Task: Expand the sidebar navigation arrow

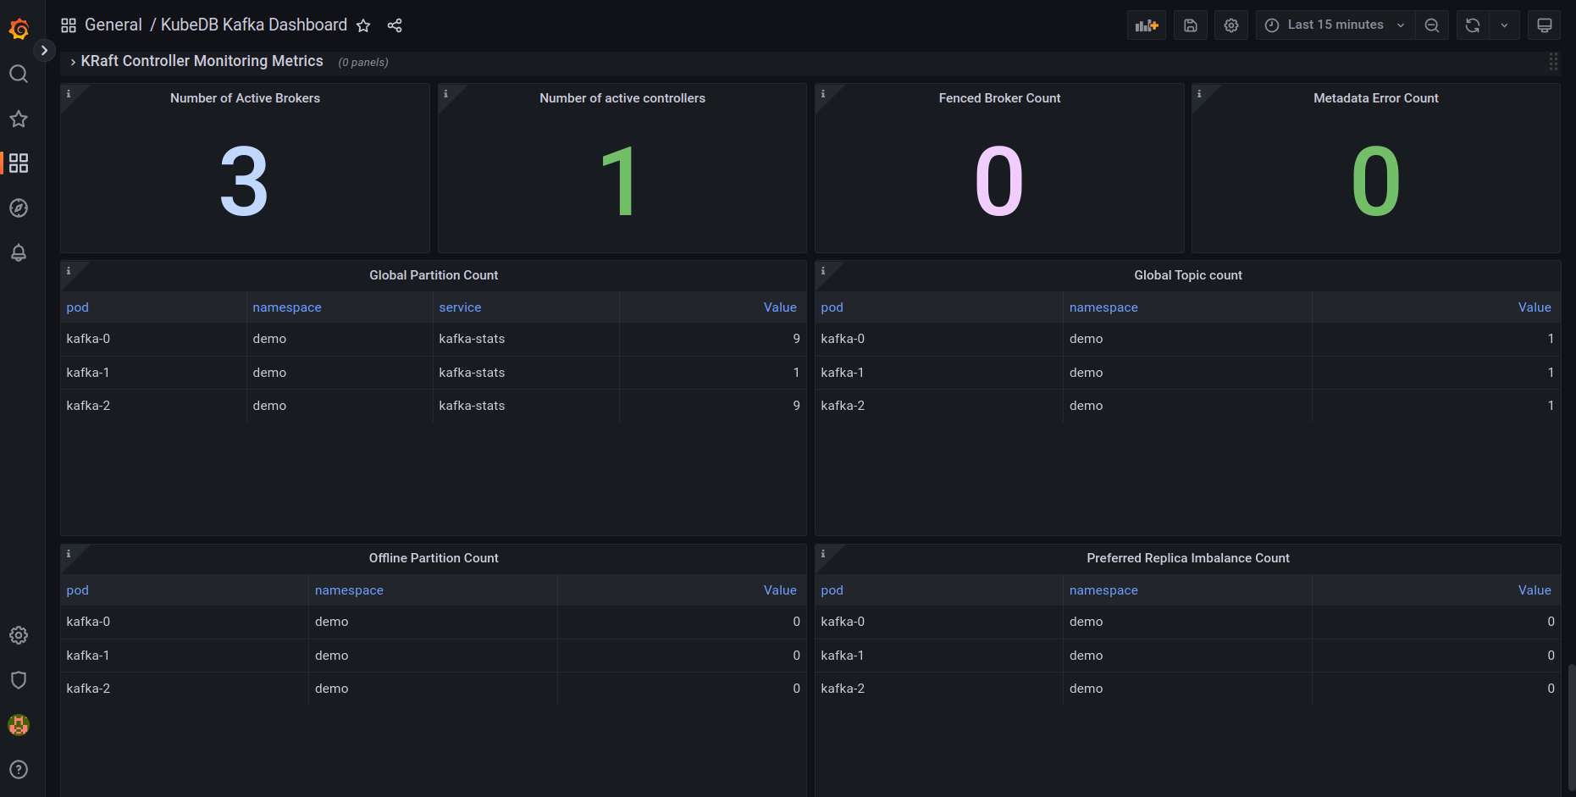Action: (x=44, y=51)
